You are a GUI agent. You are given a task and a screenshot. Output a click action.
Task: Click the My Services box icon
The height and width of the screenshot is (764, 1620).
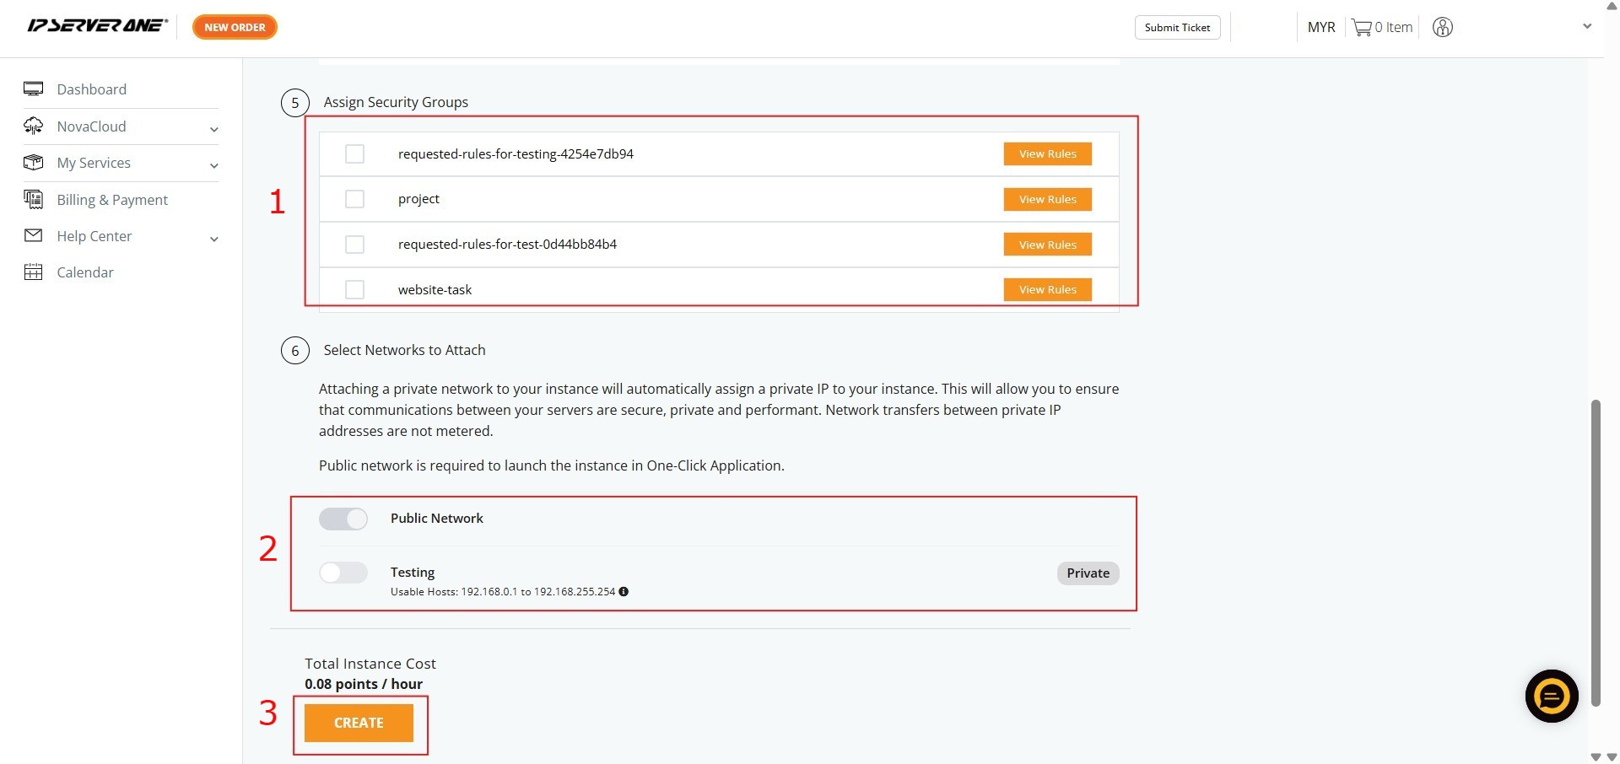(x=34, y=163)
